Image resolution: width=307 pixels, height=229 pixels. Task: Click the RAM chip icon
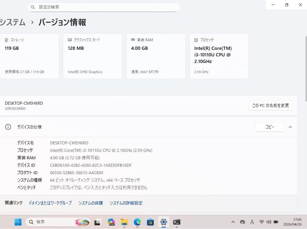133,40
